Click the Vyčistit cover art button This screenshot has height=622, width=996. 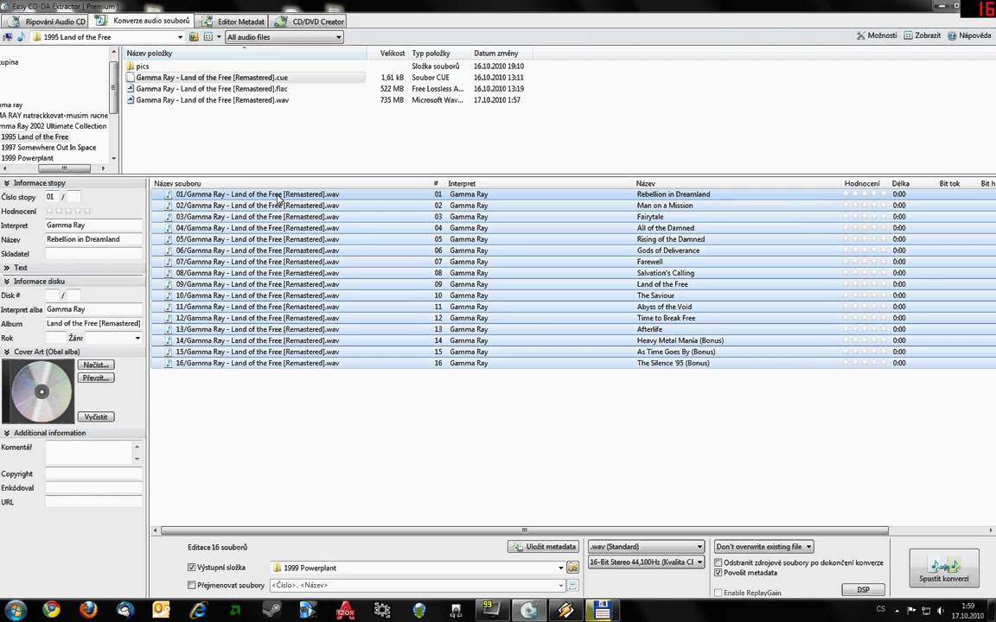tap(96, 417)
